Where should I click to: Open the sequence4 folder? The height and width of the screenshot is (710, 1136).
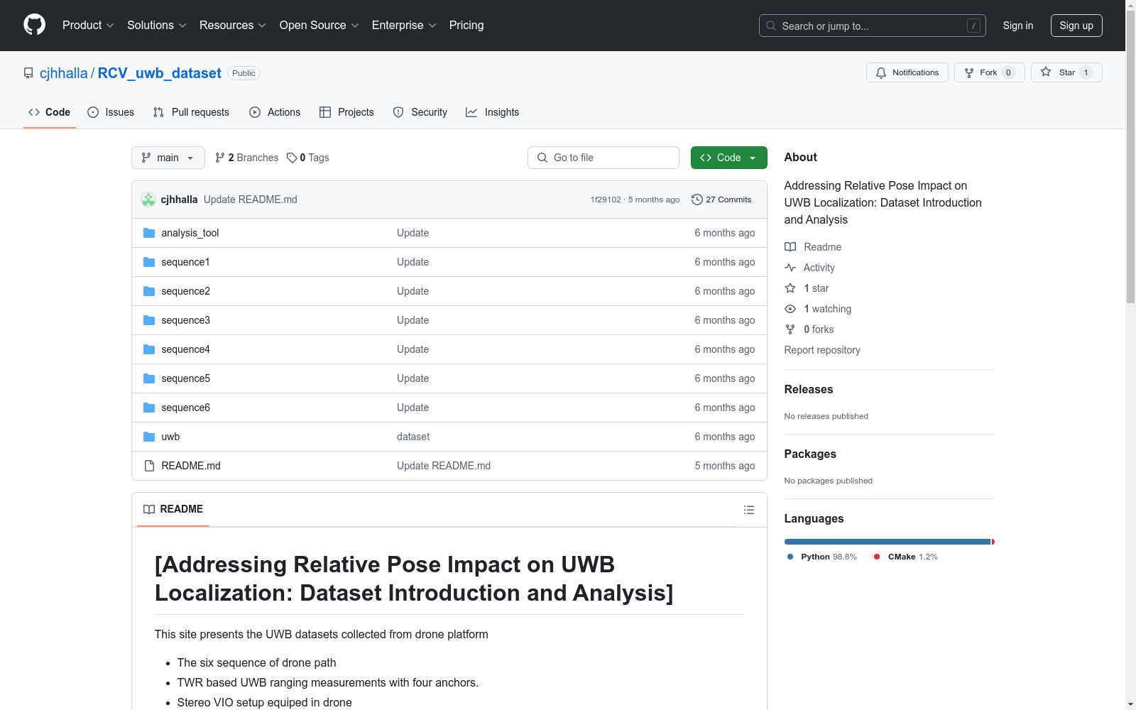point(185,349)
